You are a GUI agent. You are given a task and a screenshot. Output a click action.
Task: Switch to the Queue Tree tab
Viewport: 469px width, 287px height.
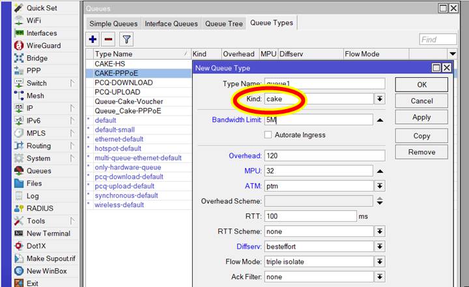(x=223, y=23)
